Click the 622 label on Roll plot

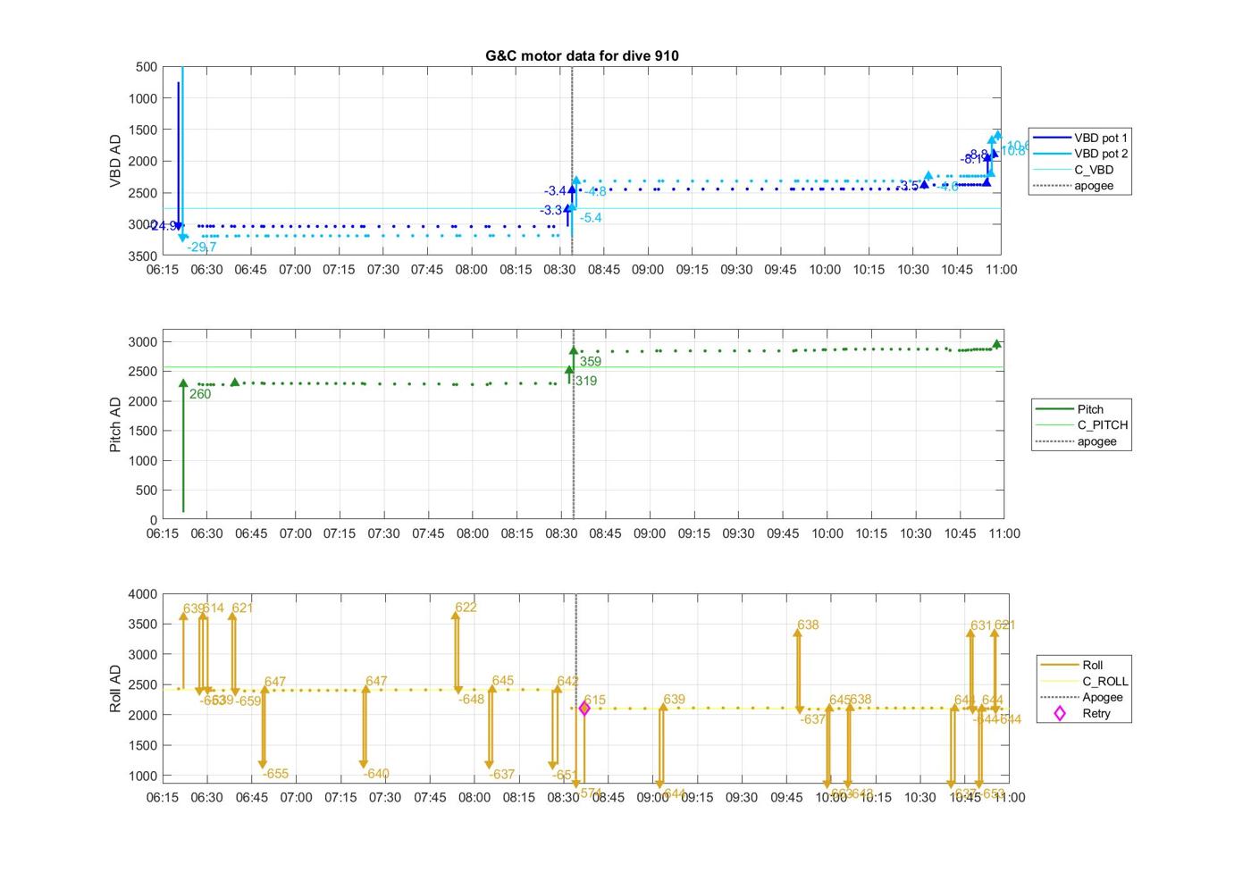coord(466,608)
